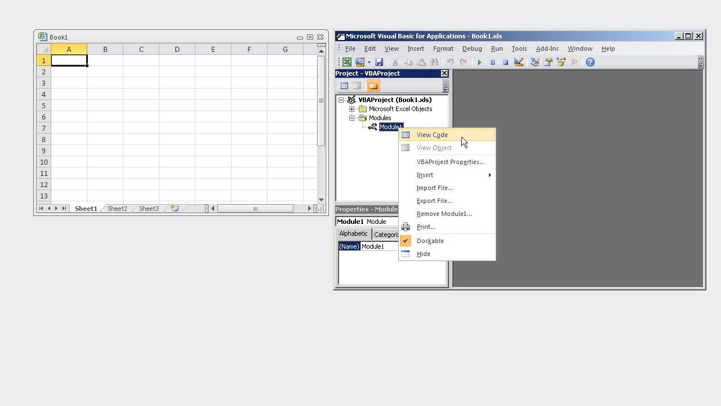Click the Find binoculars icon

tap(434, 62)
